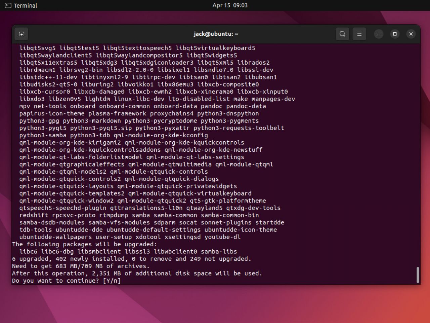The height and width of the screenshot is (323, 430).
Task: Open the hamburger main menu
Action: tap(359, 34)
